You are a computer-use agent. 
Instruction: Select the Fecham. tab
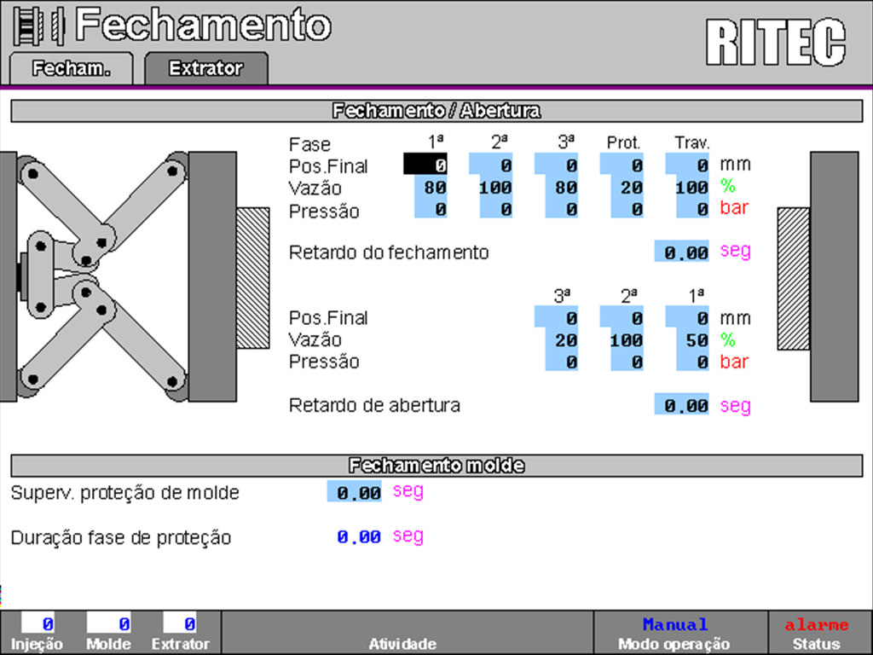[70, 67]
